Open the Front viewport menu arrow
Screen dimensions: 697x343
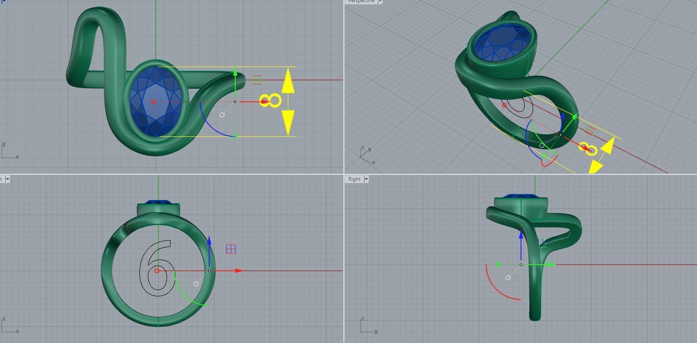pos(7,179)
